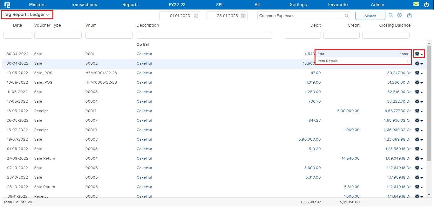Open gear dropdown for Sale Return 00004 row
The width and height of the screenshot is (434, 208).
[x=419, y=159]
